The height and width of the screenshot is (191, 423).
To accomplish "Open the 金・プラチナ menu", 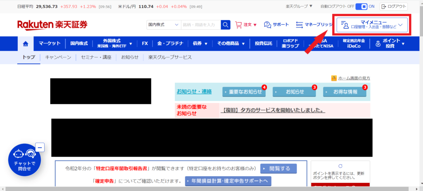I will [170, 44].
